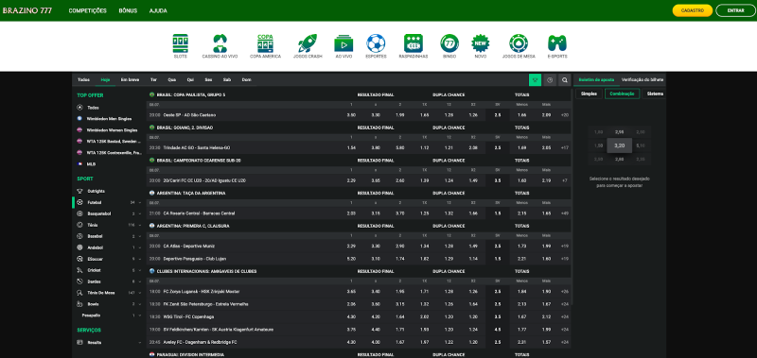
Task: Expand the Pesapallo sport list
Action: [140, 315]
